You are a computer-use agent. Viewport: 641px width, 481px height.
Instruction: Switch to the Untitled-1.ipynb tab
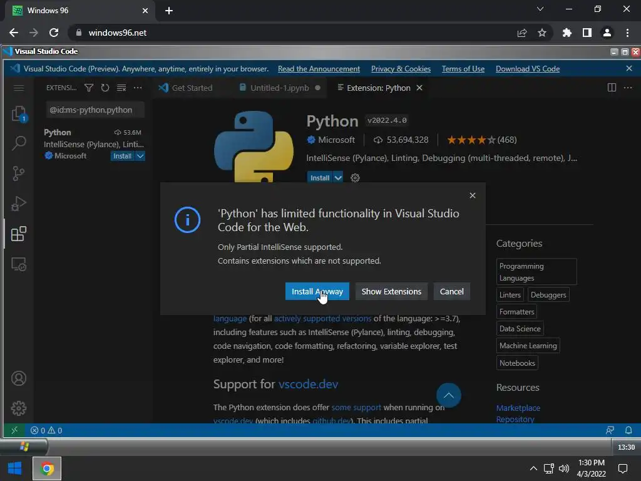(280, 88)
